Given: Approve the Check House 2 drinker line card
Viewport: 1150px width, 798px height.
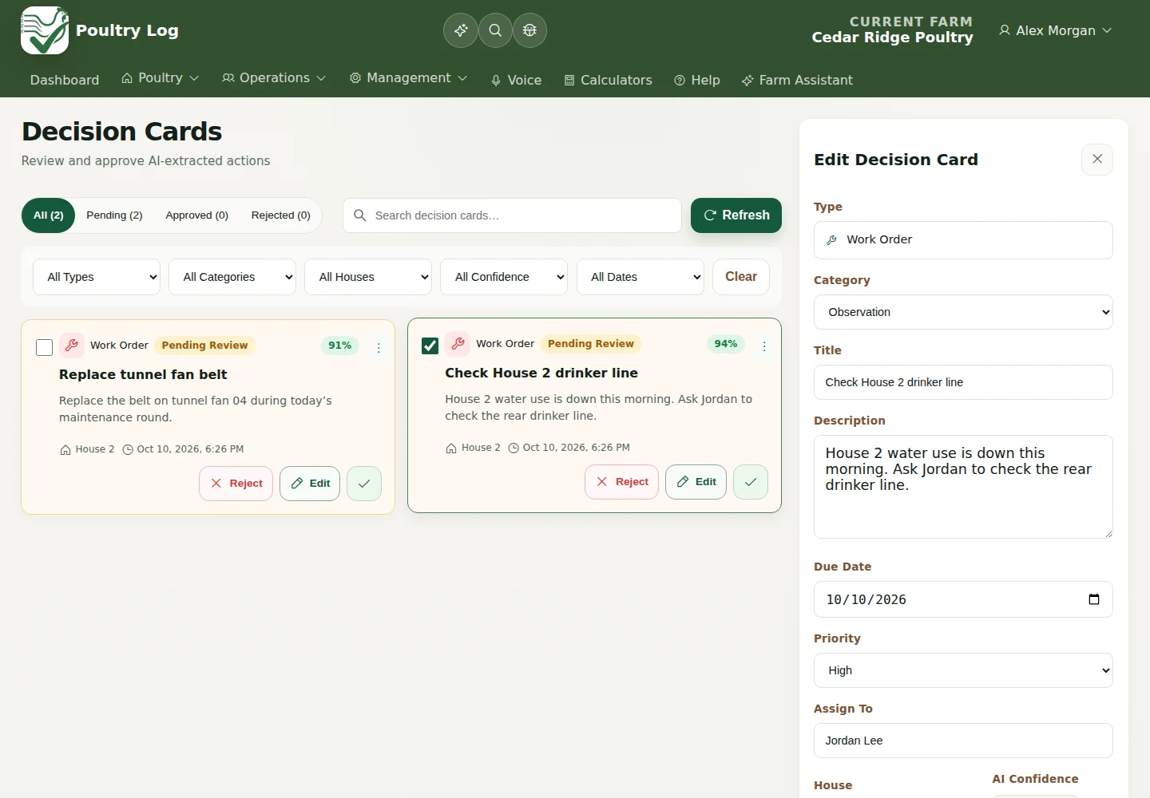Looking at the screenshot, I should coord(751,482).
